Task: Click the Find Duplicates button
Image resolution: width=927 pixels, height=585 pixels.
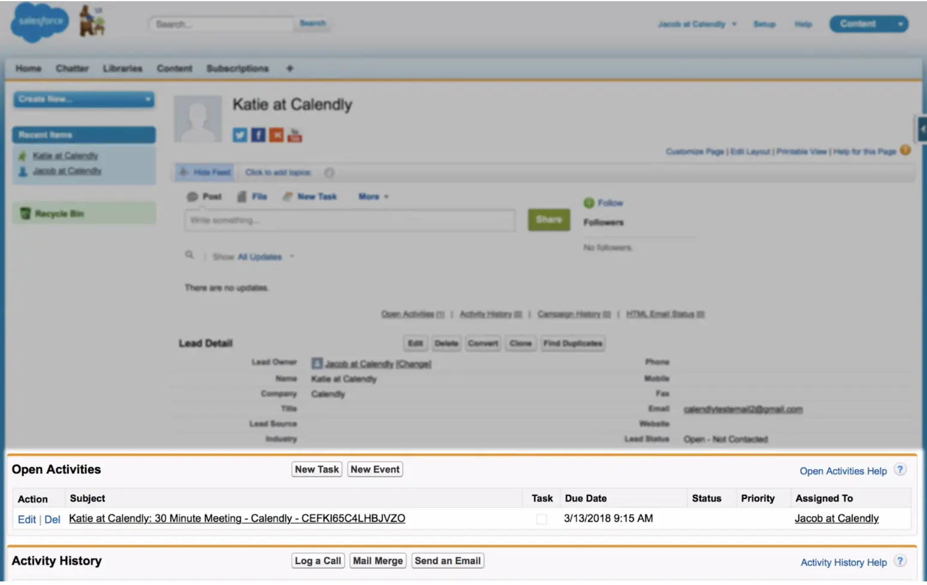Action: tap(572, 343)
